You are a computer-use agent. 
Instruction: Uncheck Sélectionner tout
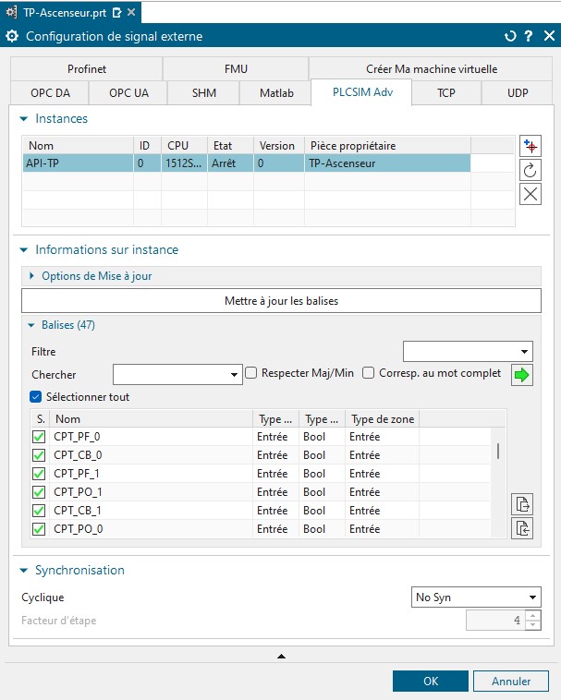36,396
